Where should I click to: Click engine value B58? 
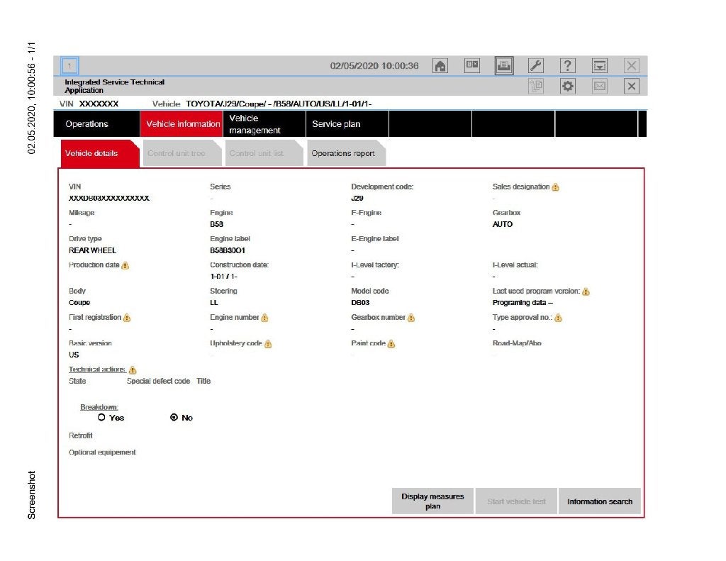pyautogui.click(x=216, y=224)
